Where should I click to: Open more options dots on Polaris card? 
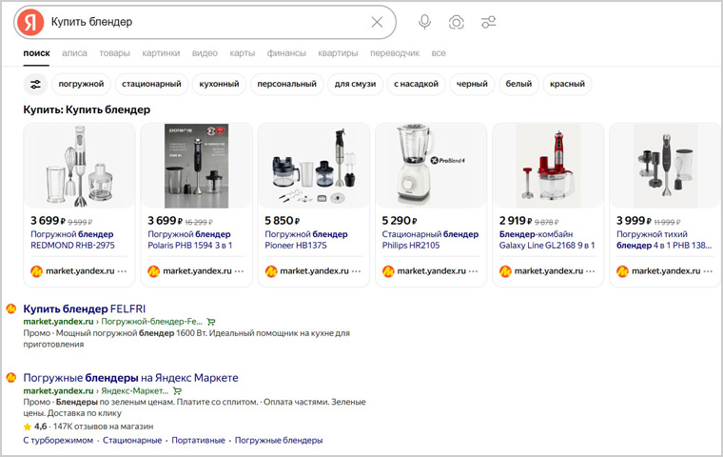click(240, 271)
